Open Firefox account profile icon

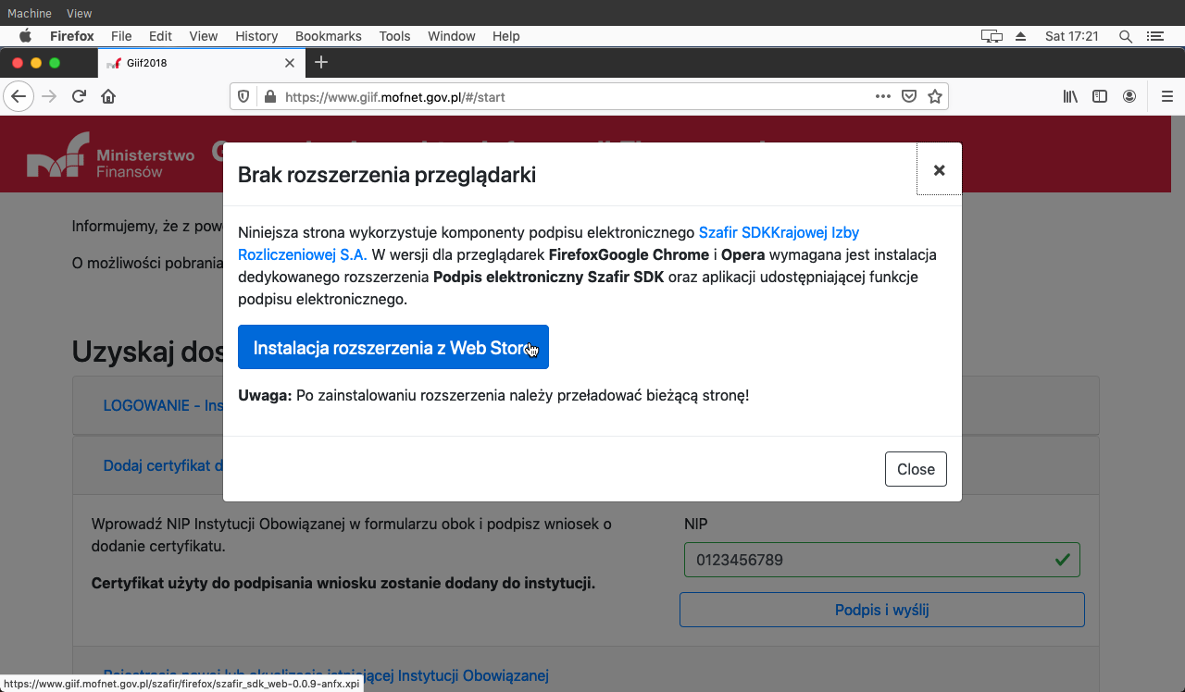coord(1129,96)
